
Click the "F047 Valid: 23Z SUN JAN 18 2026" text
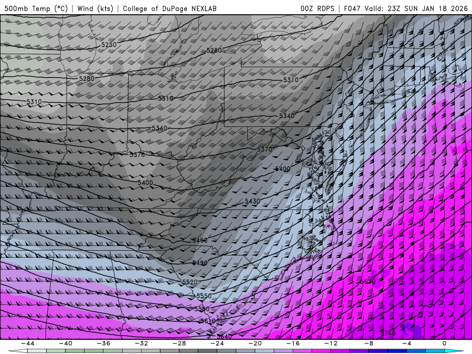coord(406,8)
